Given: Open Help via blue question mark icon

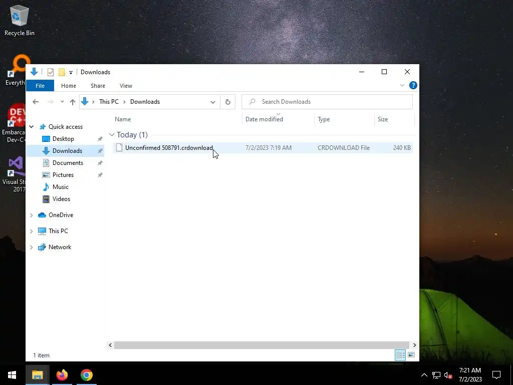Looking at the screenshot, I should [x=413, y=85].
